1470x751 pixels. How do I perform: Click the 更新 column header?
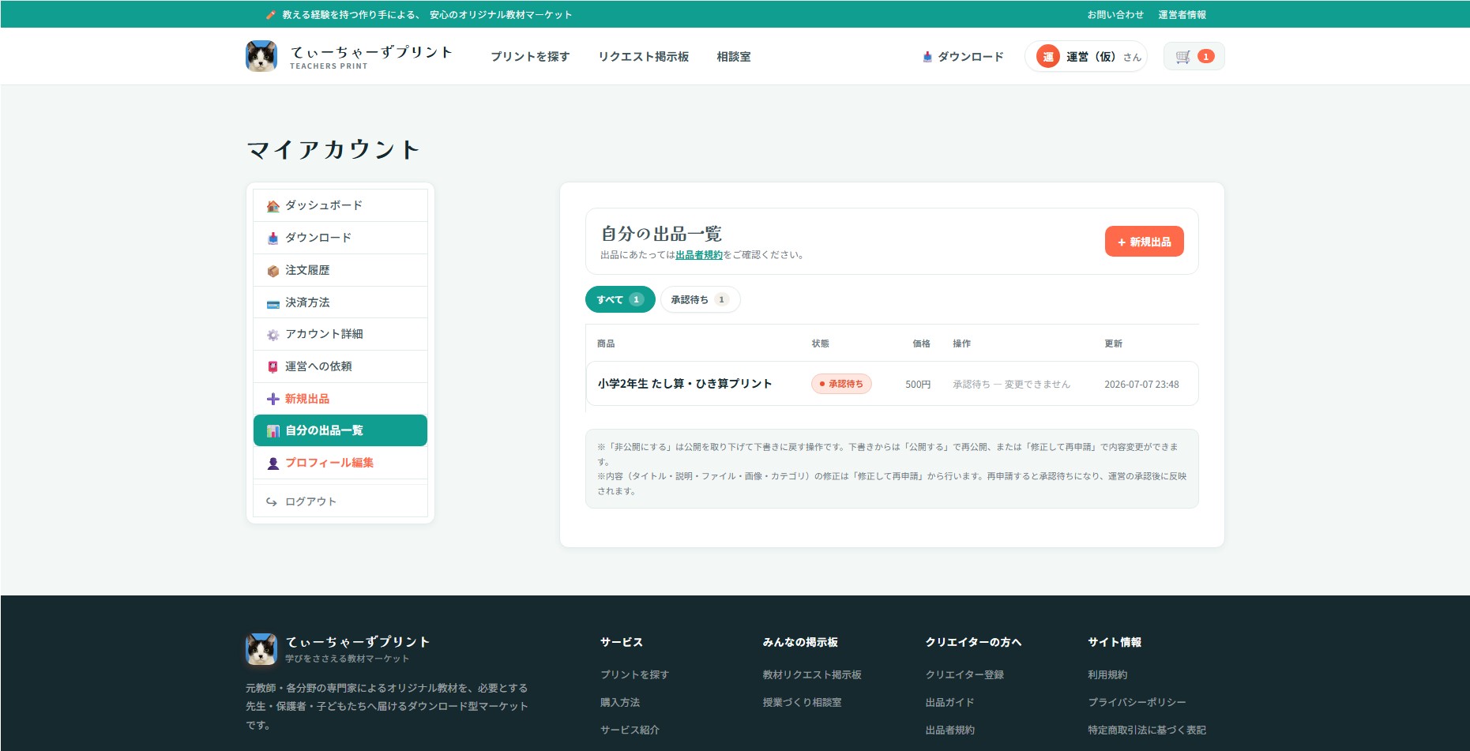[1113, 344]
